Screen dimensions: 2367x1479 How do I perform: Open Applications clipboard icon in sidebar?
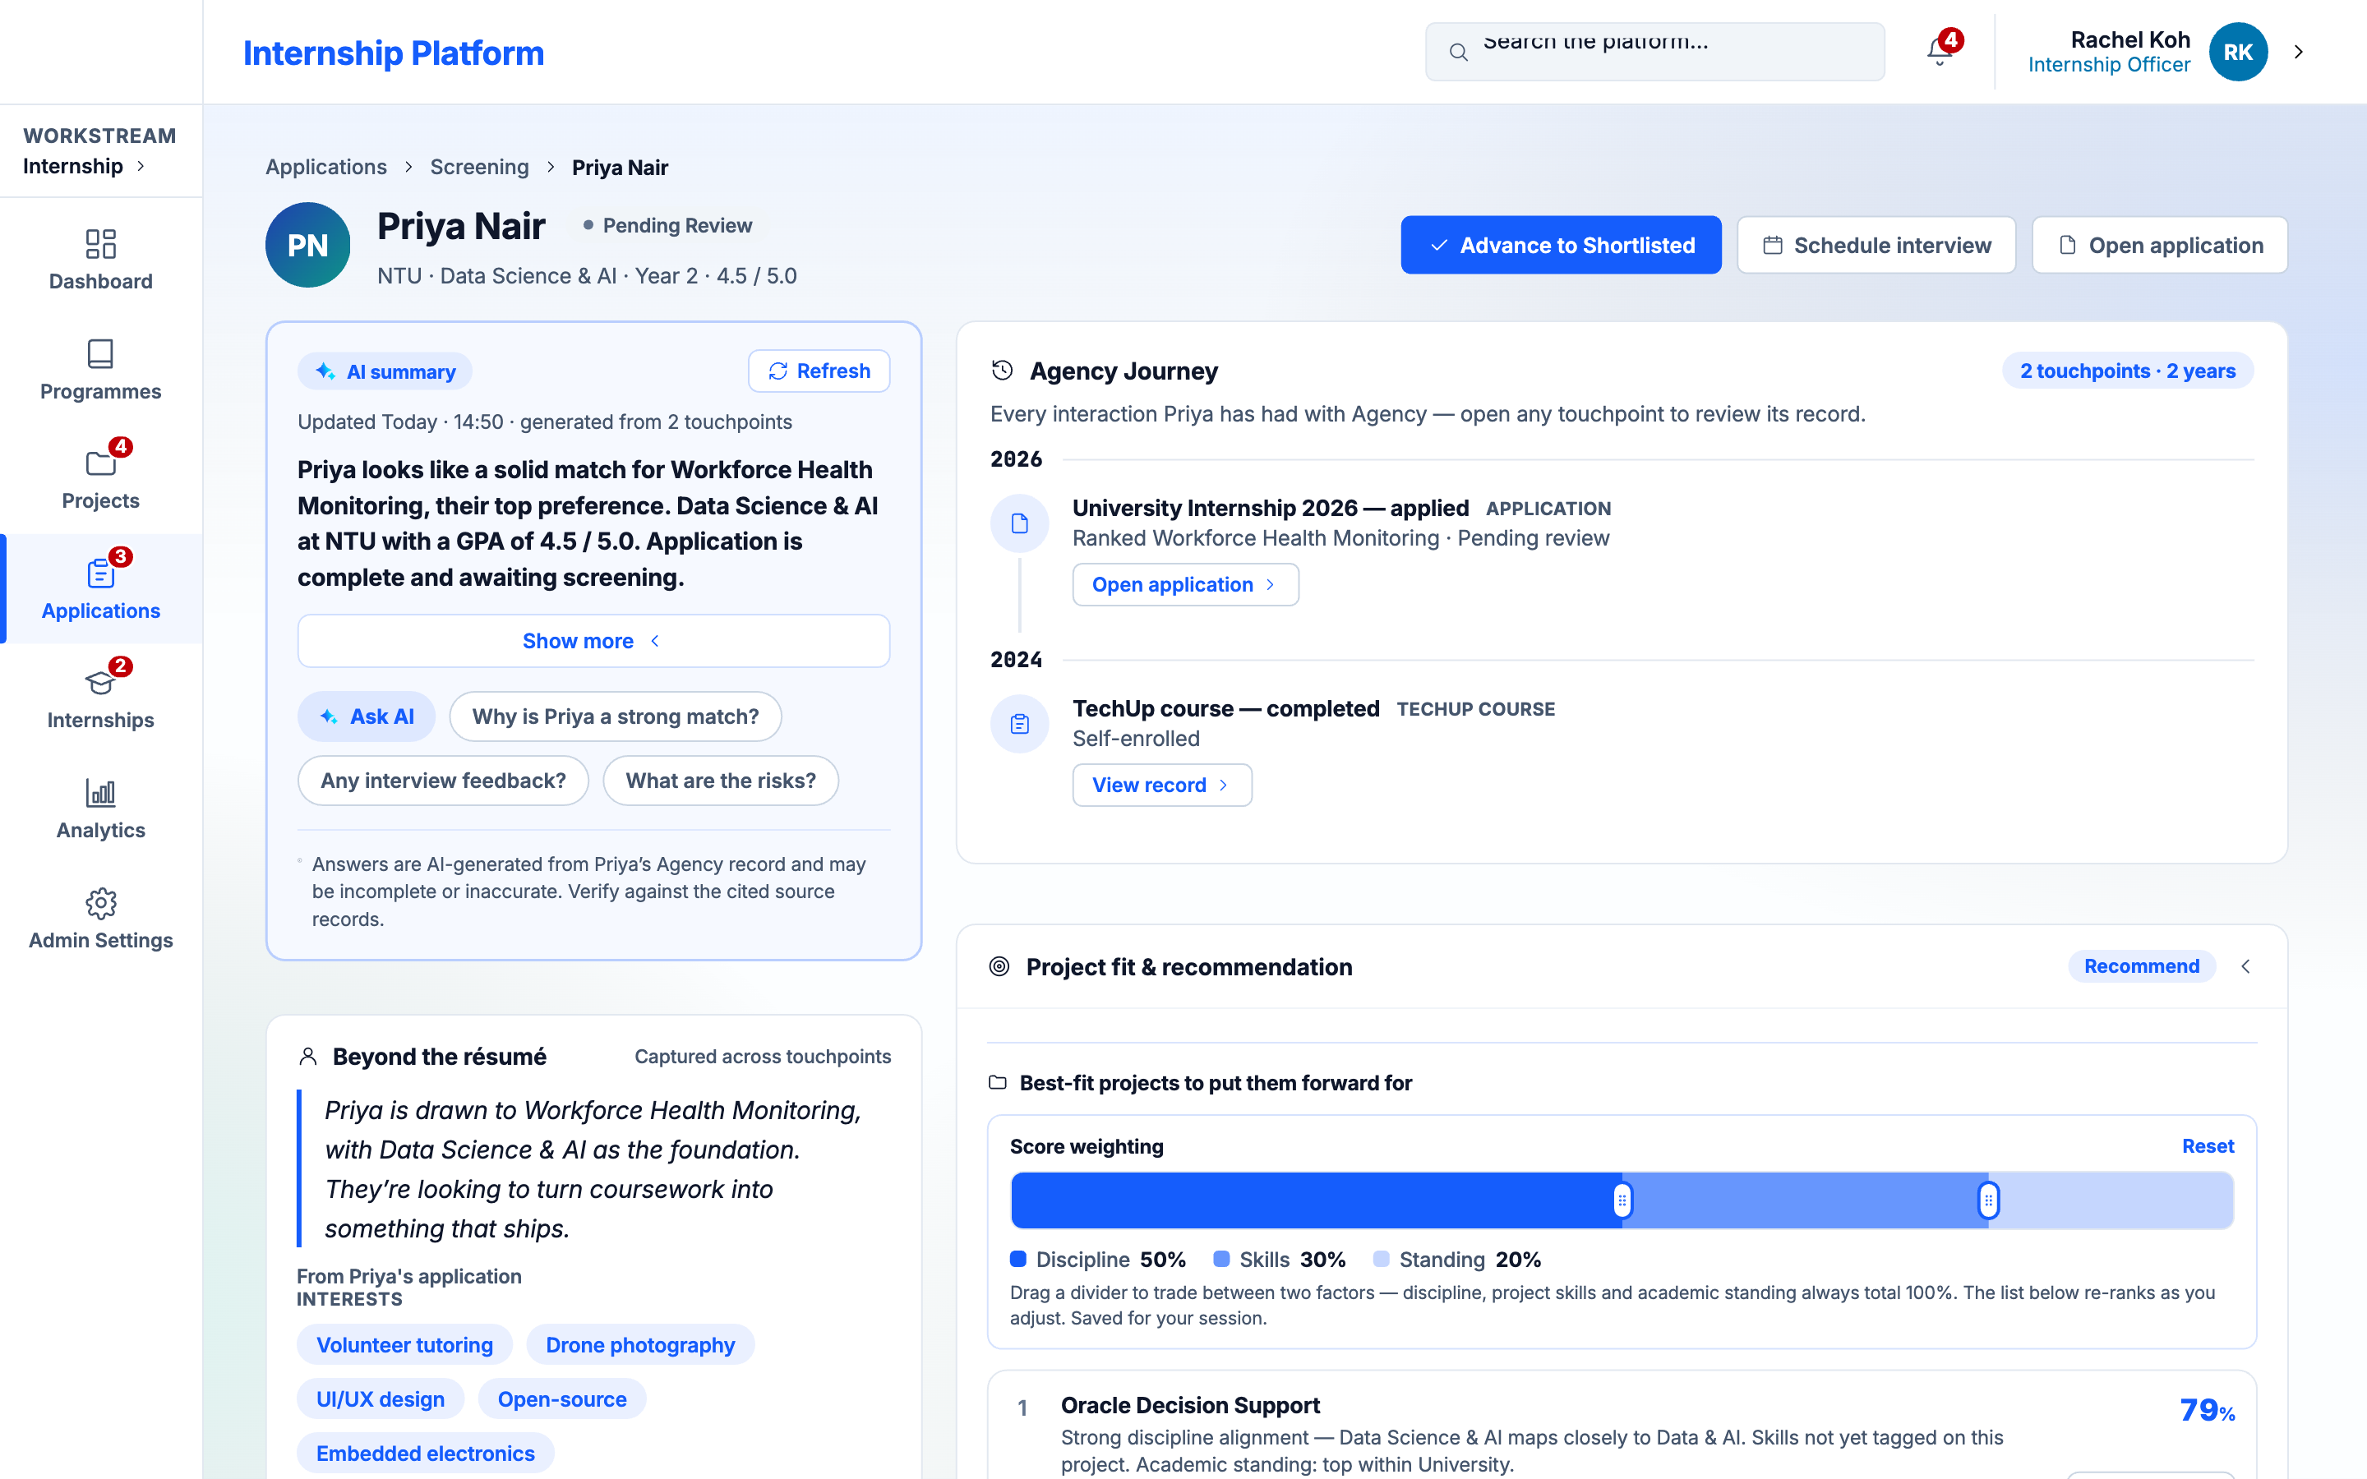coord(101,572)
